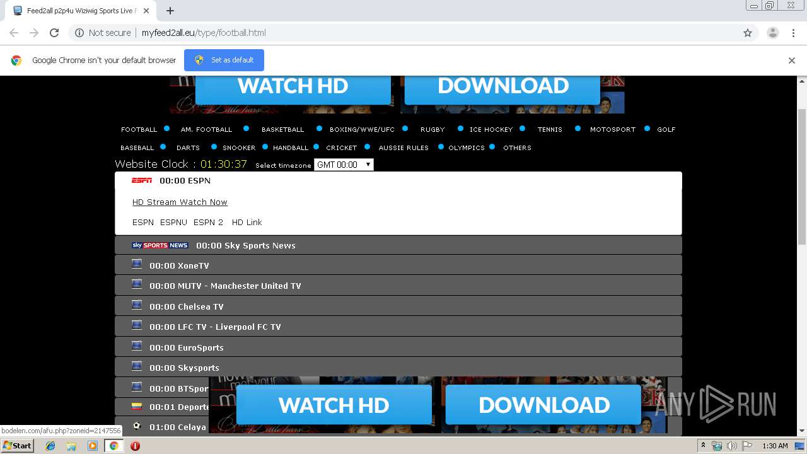807x454 pixels.
Task: Click the Sky Sports News logo
Action: point(160,245)
